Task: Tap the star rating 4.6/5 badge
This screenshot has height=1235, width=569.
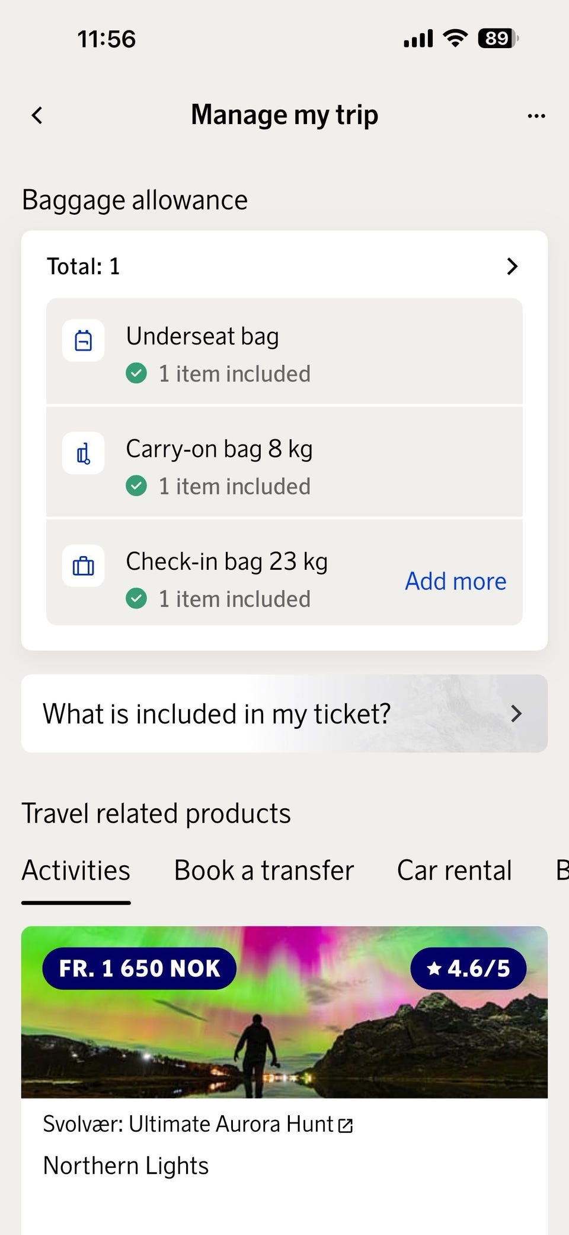Action: point(468,969)
